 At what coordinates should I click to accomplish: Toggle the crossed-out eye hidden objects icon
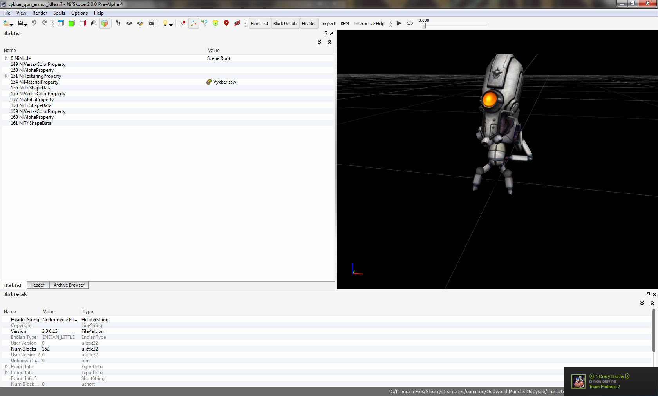[x=237, y=24]
